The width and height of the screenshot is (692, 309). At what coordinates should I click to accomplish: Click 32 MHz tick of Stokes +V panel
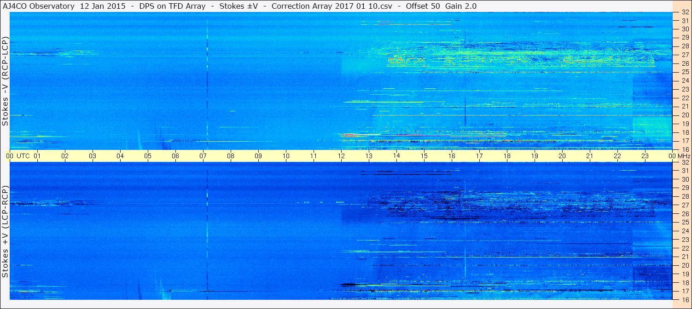pos(685,162)
